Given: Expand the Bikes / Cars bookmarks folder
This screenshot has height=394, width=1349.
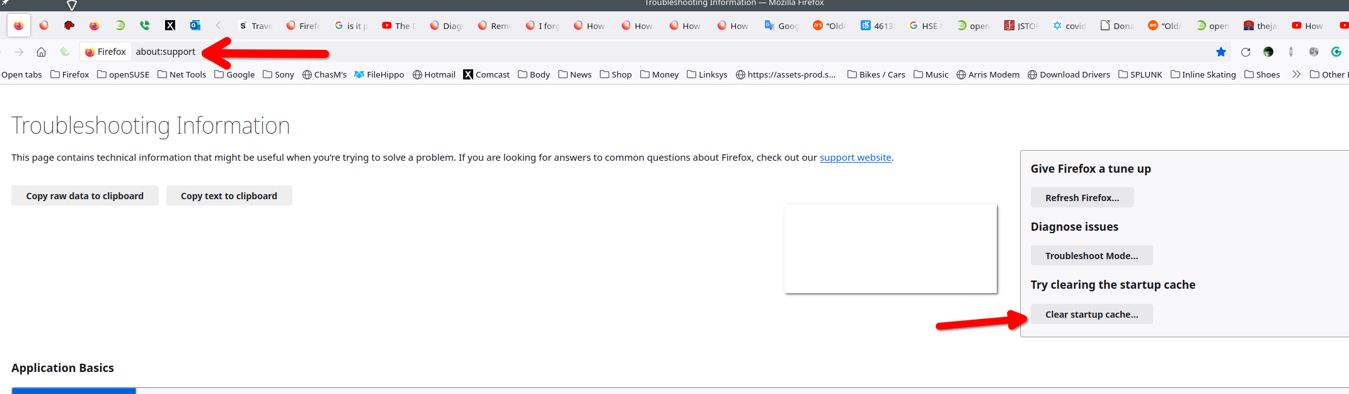Looking at the screenshot, I should [x=876, y=74].
